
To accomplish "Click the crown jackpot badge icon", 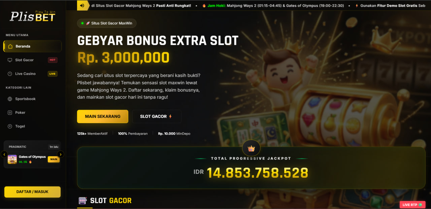I will (251, 148).
